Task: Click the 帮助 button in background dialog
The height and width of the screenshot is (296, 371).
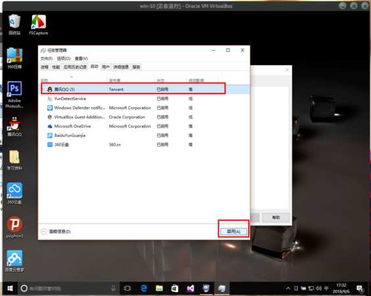Action: click(276, 217)
